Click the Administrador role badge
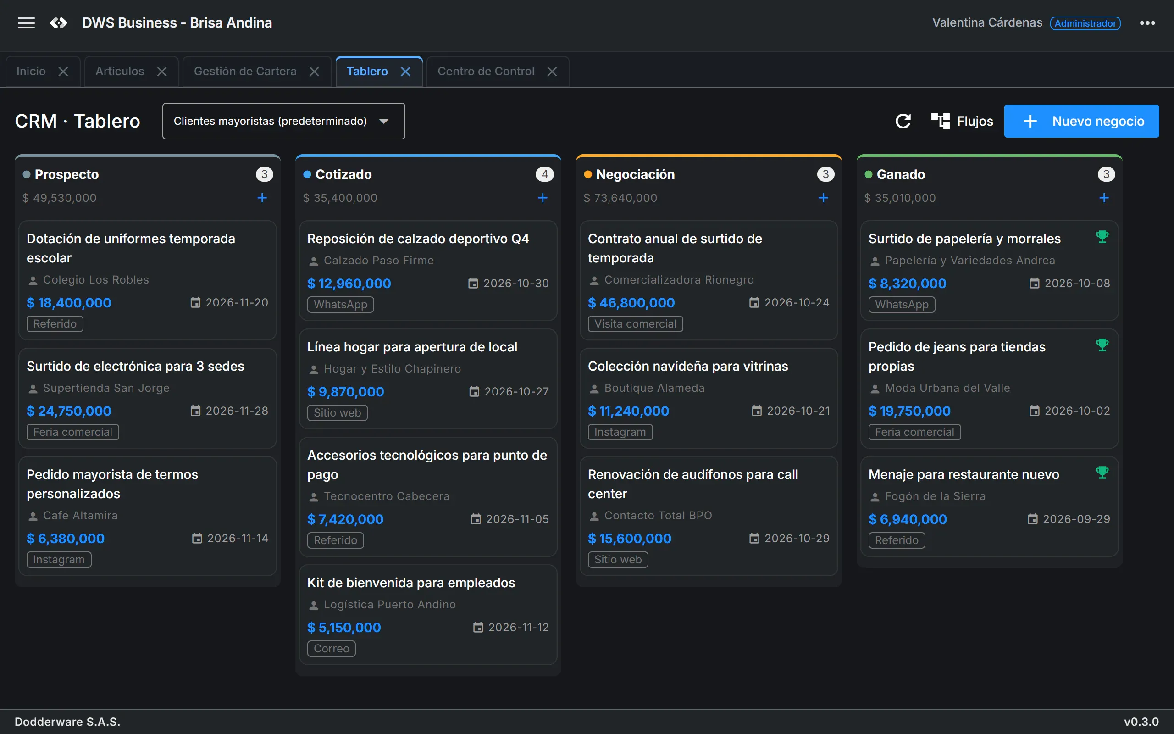This screenshot has height=734, width=1174. (1085, 23)
